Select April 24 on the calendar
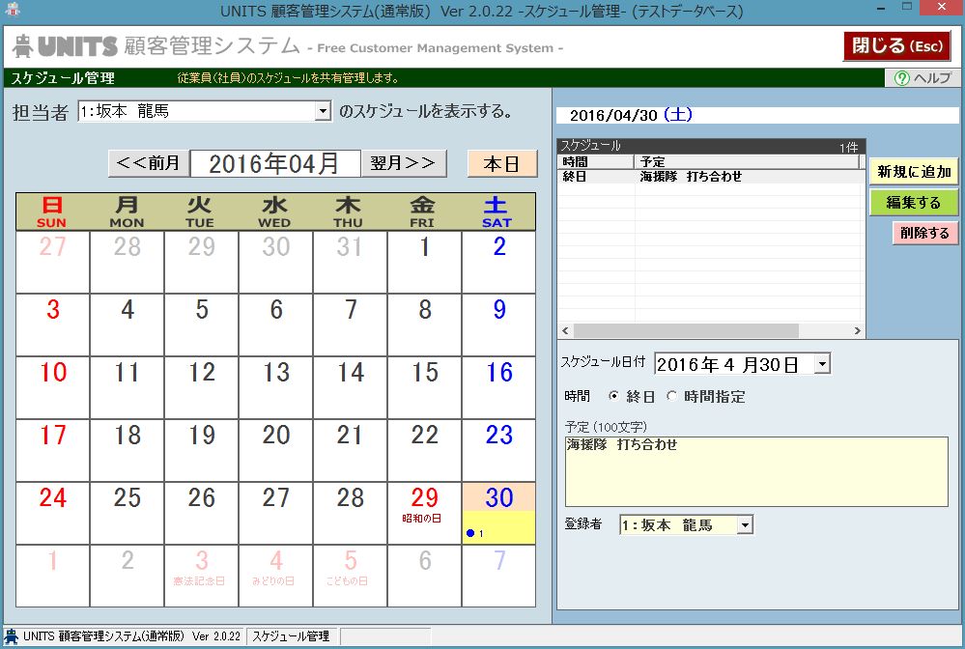Image resolution: width=965 pixels, height=649 pixels. click(53, 513)
